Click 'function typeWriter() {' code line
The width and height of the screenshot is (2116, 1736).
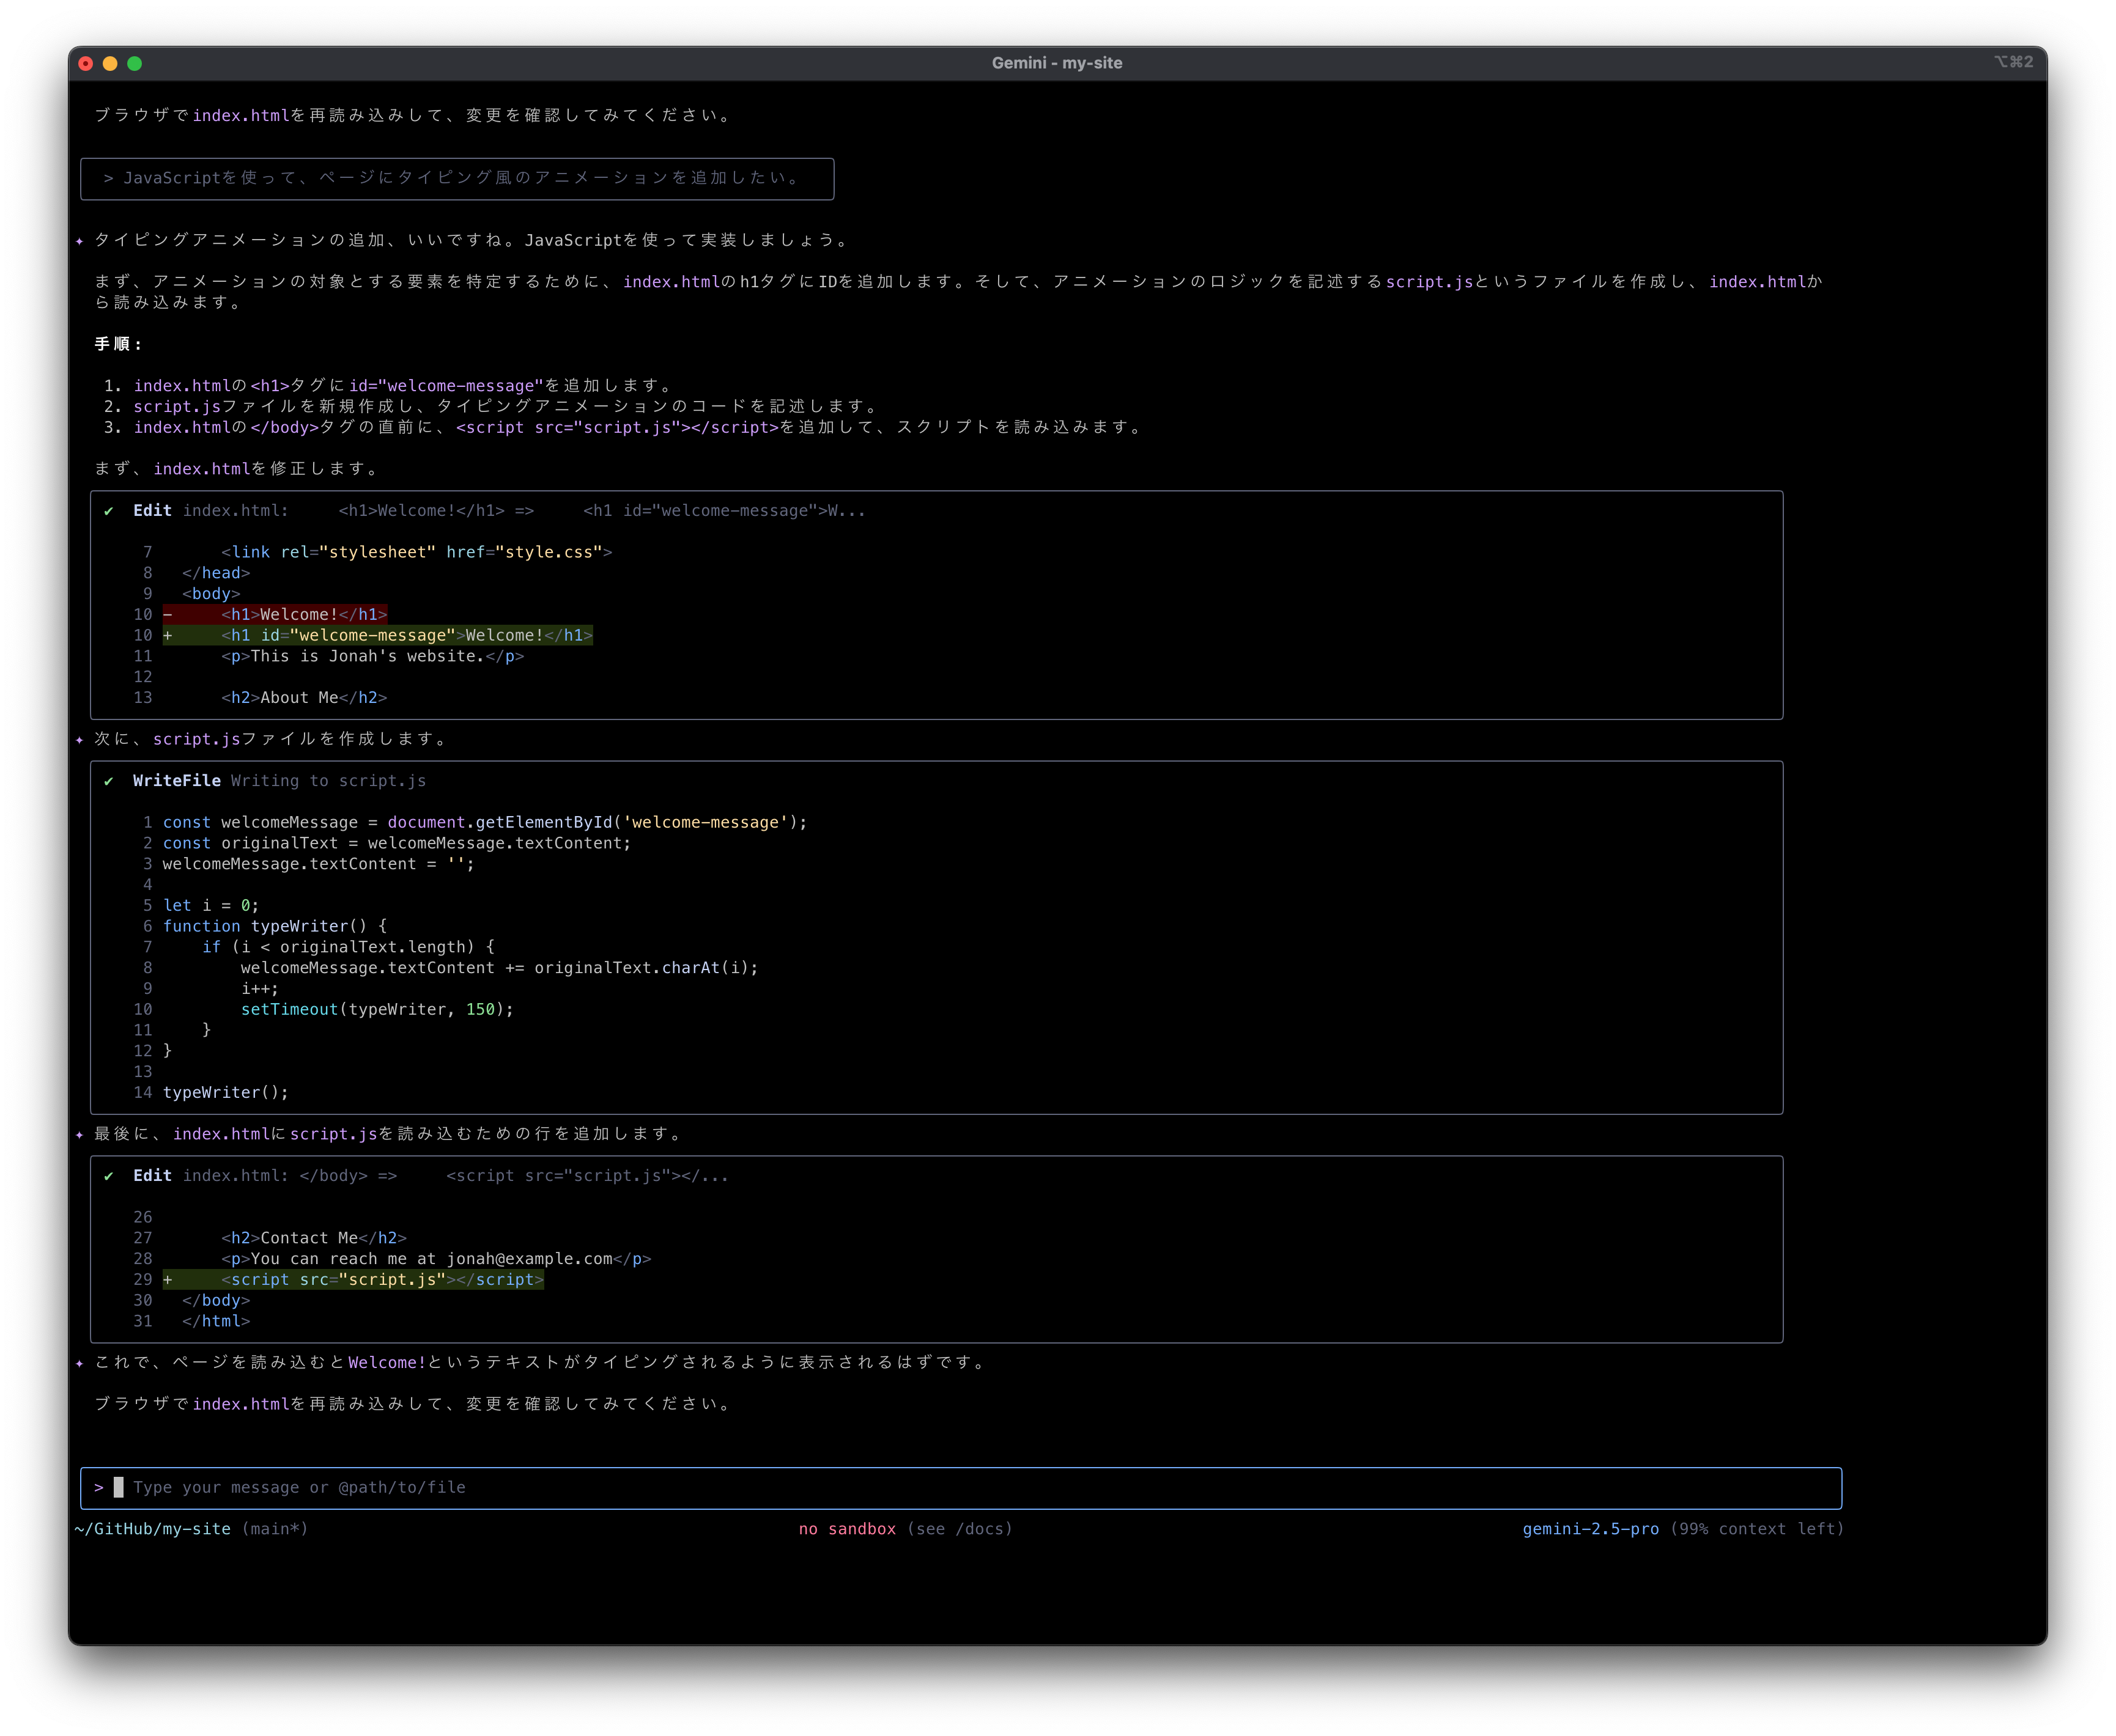pyautogui.click(x=274, y=926)
